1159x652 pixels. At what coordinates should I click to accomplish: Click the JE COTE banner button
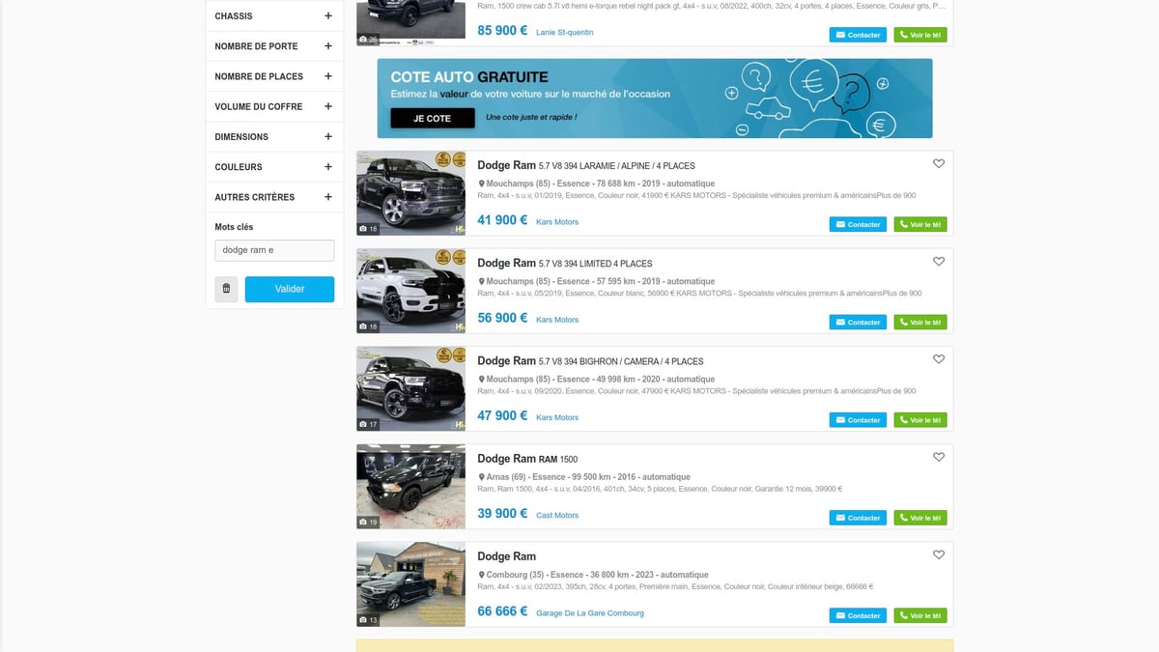click(433, 118)
